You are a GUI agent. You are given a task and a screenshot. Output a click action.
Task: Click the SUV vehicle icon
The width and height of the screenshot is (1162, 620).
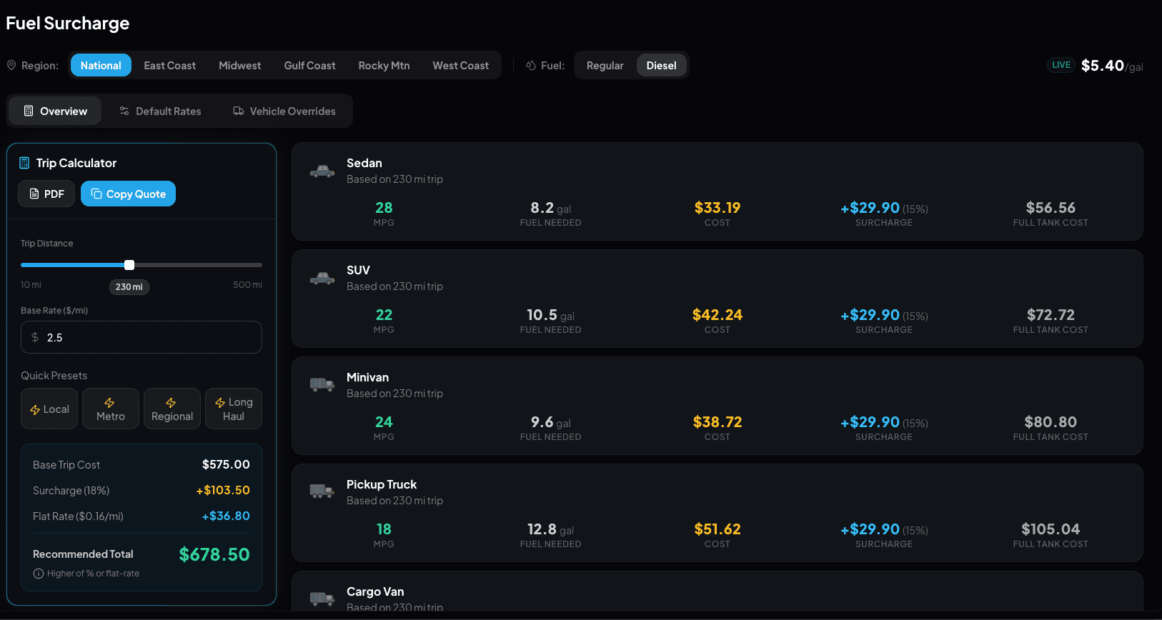click(x=322, y=279)
